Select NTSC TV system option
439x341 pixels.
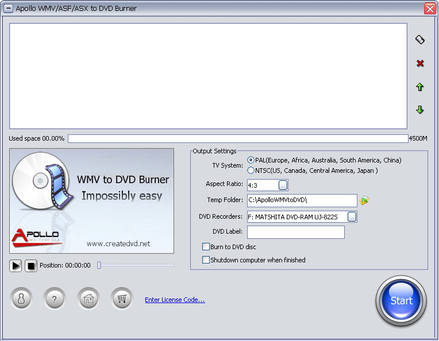coord(251,170)
